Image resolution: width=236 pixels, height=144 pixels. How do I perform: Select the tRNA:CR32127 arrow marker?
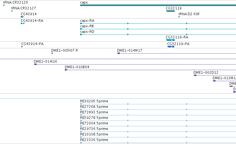(12, 11)
